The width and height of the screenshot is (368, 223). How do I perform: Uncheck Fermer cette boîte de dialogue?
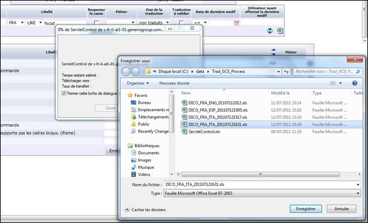tap(64, 93)
